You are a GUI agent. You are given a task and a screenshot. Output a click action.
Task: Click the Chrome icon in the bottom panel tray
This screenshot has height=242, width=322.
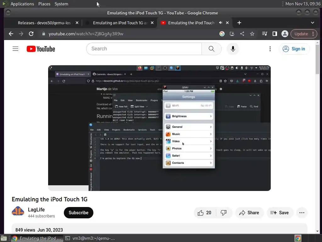pyautogui.click(x=298, y=238)
